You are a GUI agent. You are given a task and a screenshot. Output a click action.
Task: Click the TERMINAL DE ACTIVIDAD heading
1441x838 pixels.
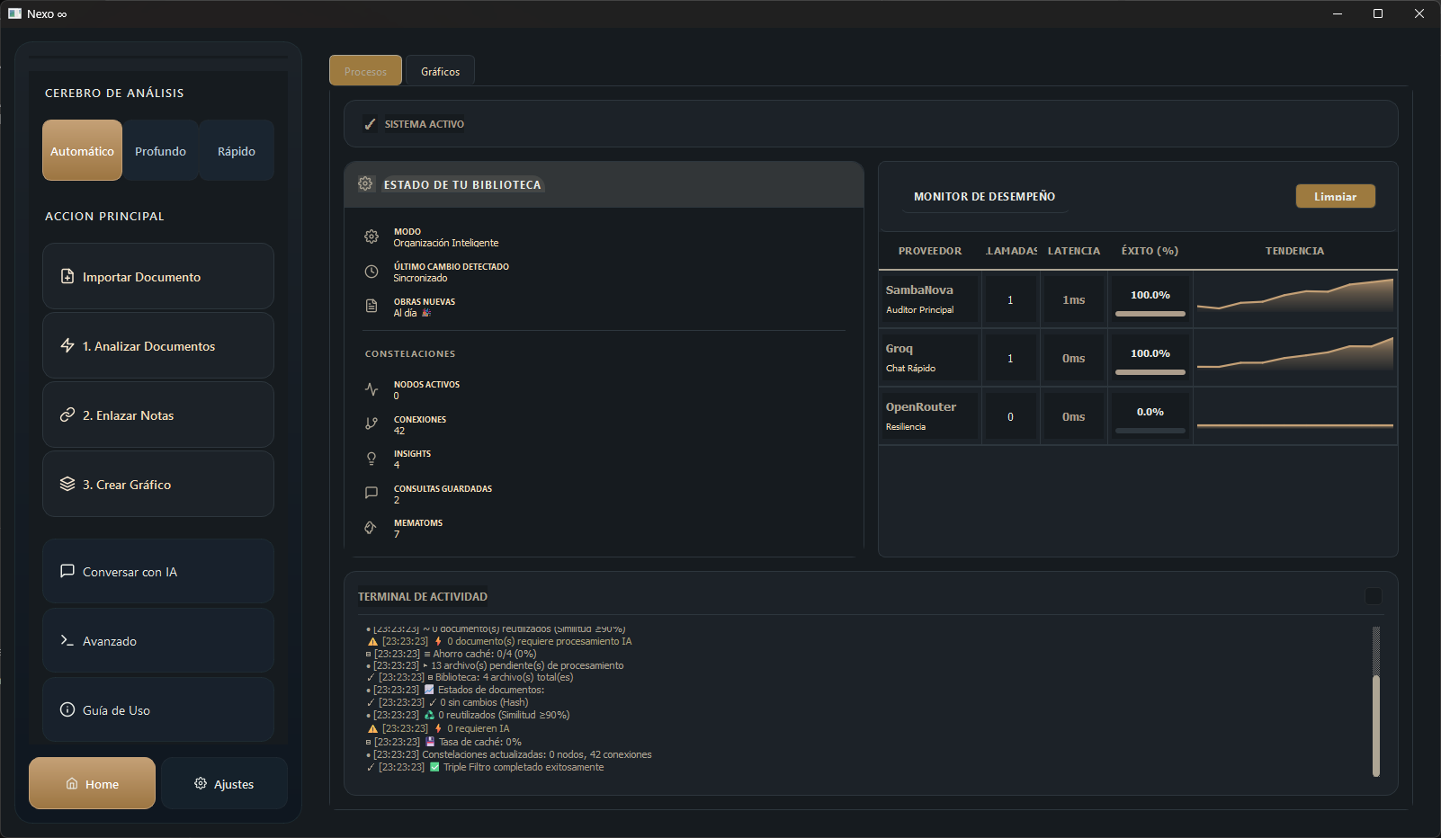[423, 596]
